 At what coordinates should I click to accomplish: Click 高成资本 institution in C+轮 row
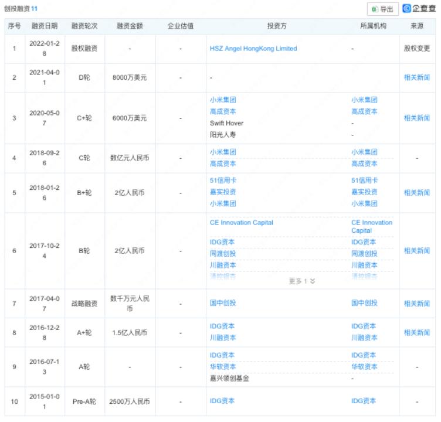click(x=364, y=111)
